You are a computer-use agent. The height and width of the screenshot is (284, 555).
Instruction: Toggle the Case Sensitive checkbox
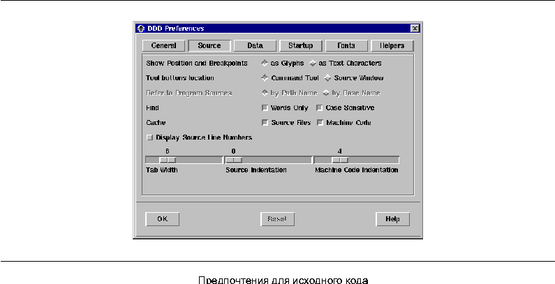click(319, 108)
